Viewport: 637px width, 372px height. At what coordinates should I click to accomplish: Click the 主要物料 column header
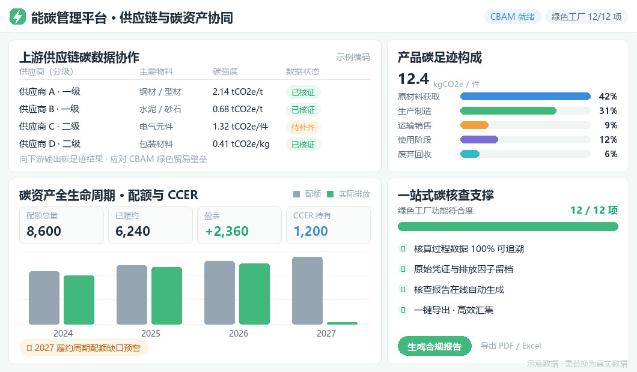[x=156, y=72]
